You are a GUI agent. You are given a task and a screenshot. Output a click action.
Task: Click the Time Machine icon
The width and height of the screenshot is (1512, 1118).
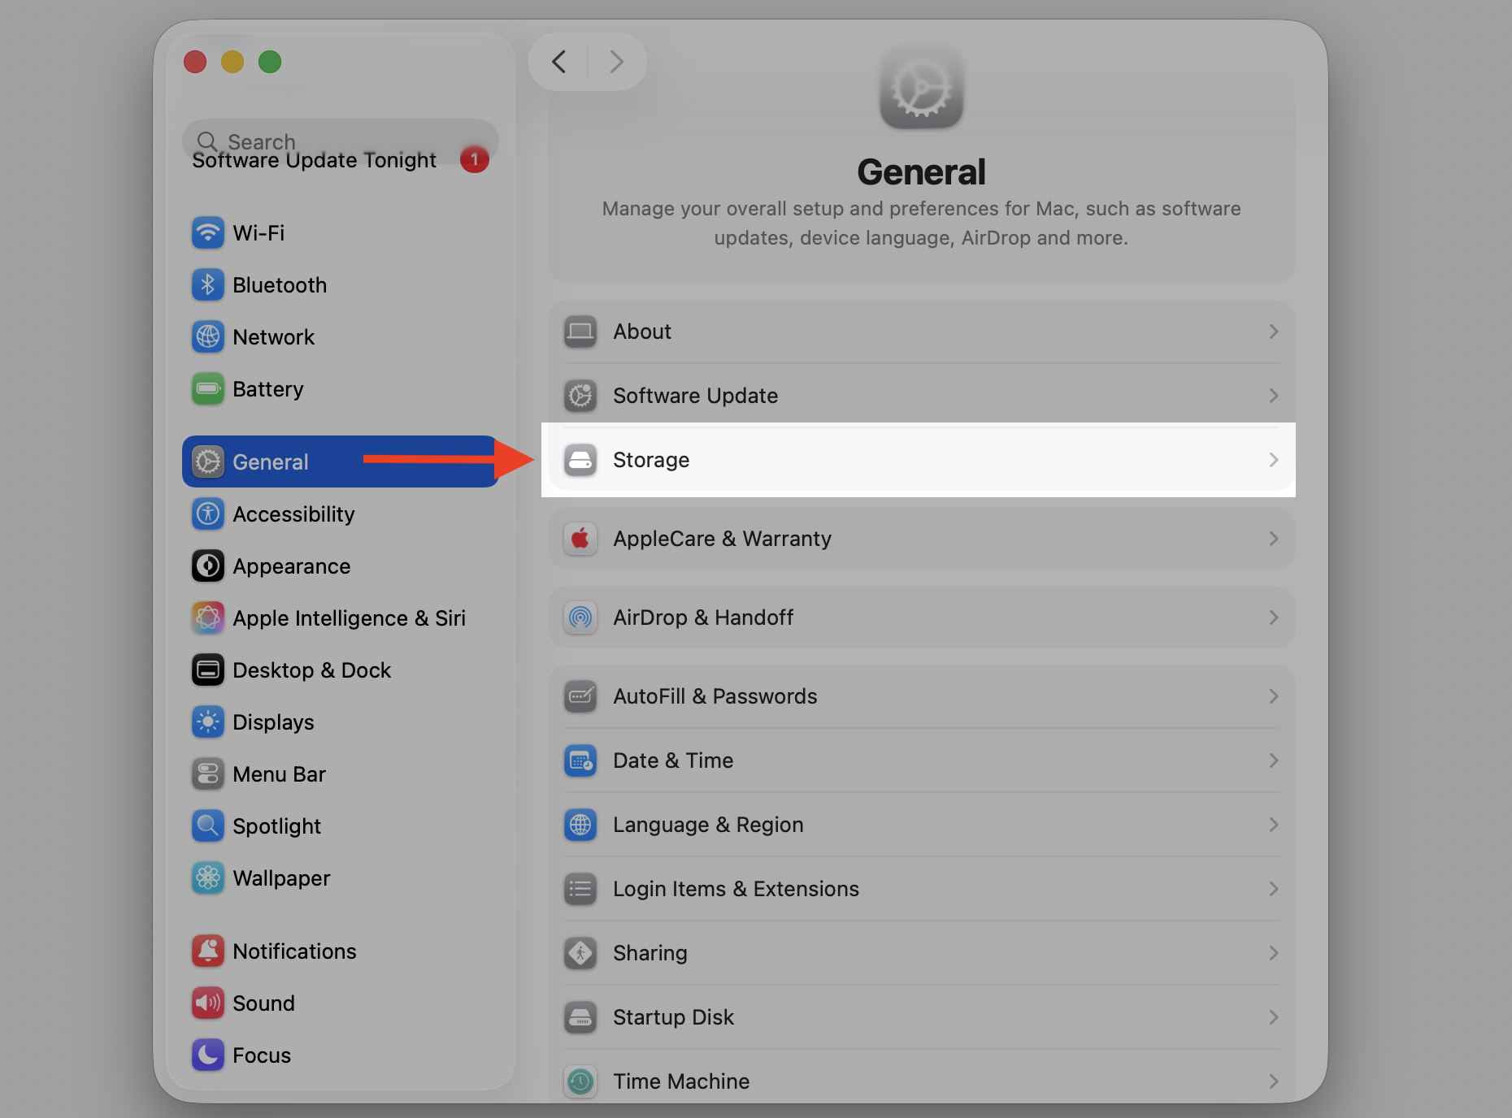(x=580, y=1081)
